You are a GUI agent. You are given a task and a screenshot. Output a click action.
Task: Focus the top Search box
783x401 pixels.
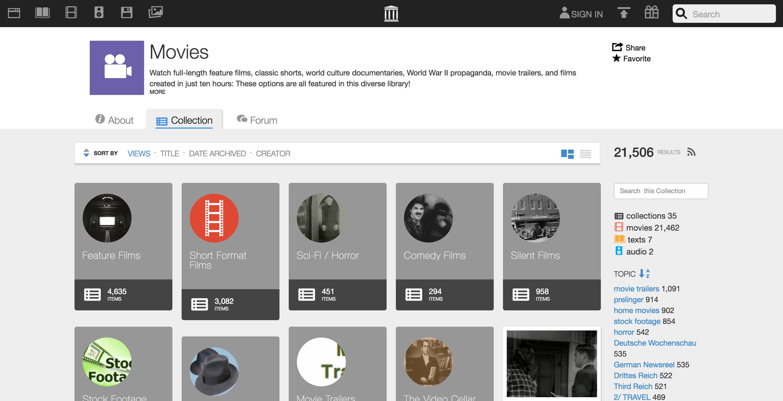[724, 14]
